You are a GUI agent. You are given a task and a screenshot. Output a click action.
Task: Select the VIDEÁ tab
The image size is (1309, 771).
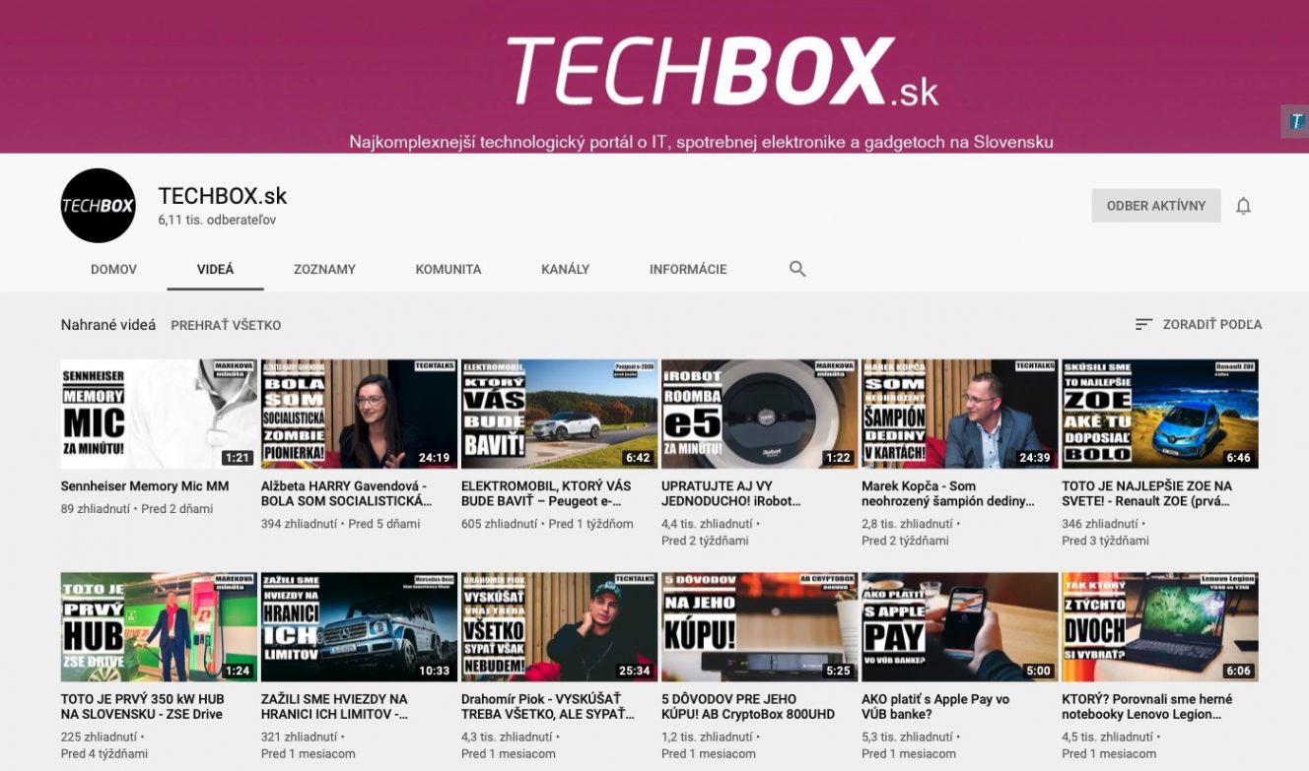215,269
